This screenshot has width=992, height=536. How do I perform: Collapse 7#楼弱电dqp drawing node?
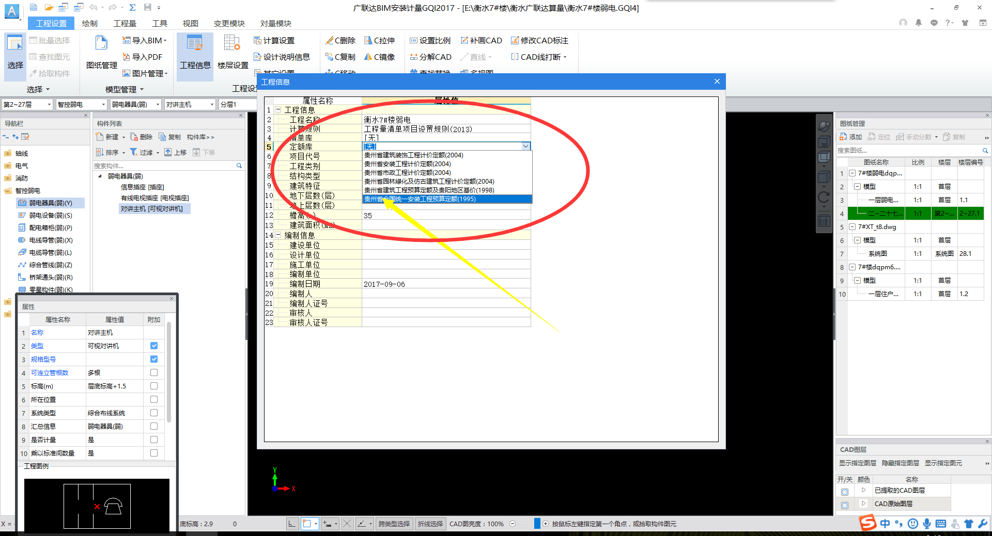[x=853, y=173]
